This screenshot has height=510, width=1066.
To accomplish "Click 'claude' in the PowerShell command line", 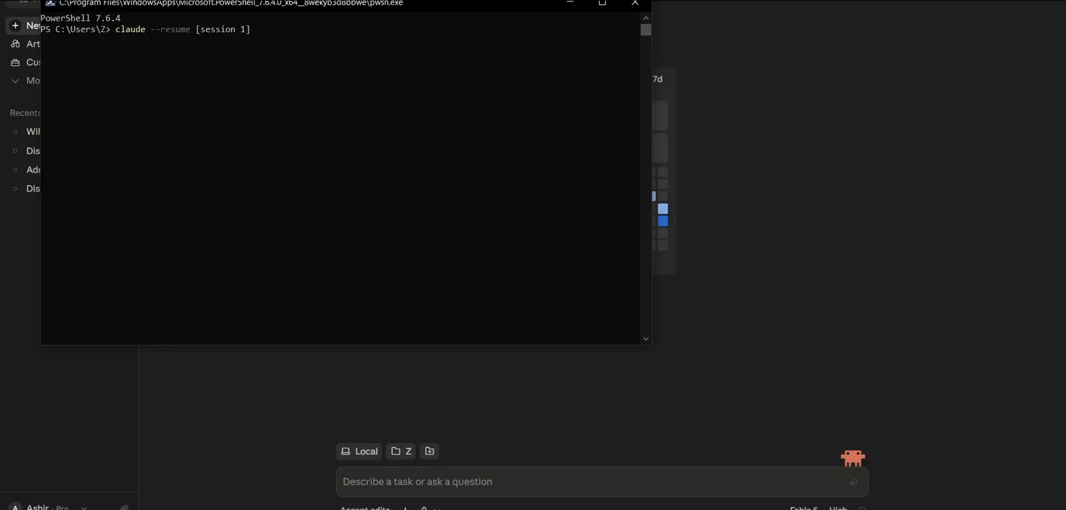I will (131, 29).
